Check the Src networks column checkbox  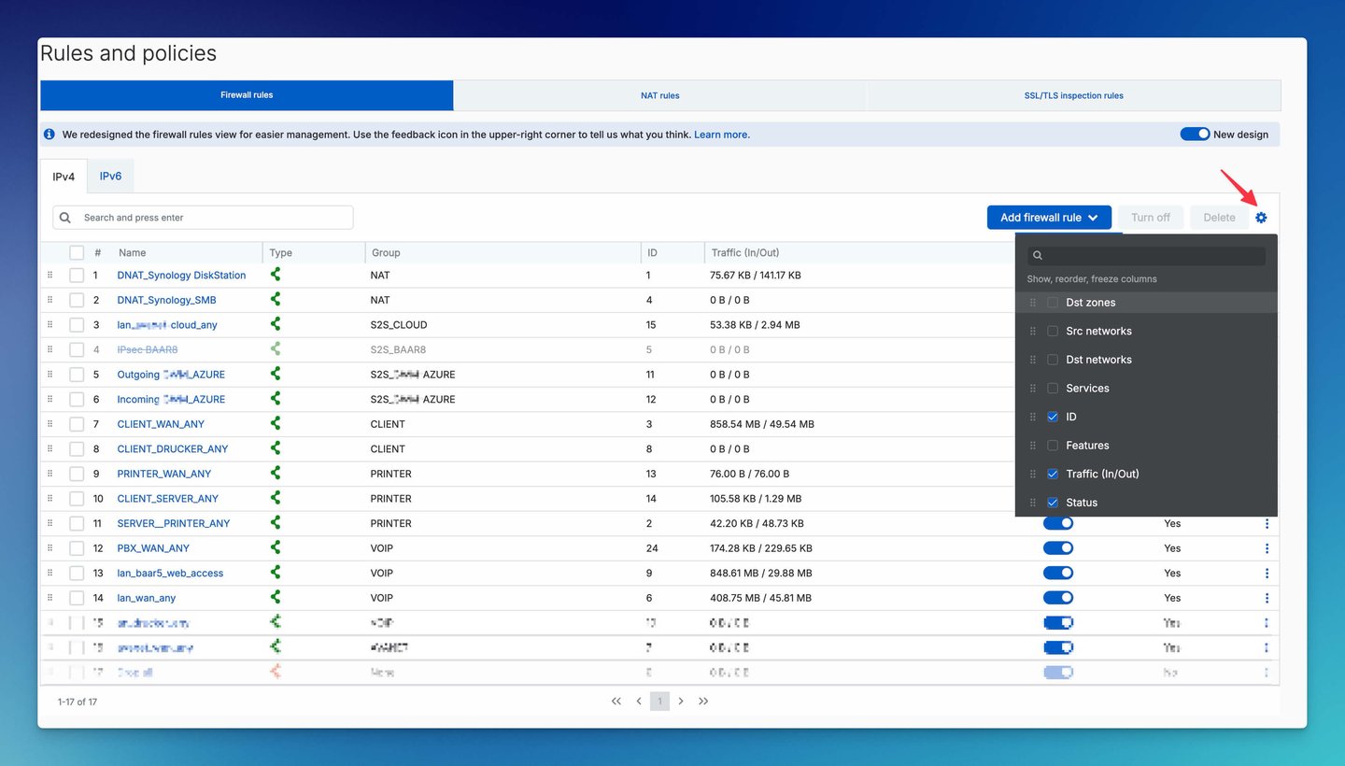(x=1053, y=332)
